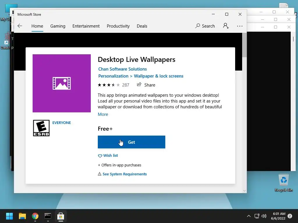298x223 pixels.
Task: Click the Store vertical scrollbar thumb
Action: pyautogui.click(x=244, y=45)
